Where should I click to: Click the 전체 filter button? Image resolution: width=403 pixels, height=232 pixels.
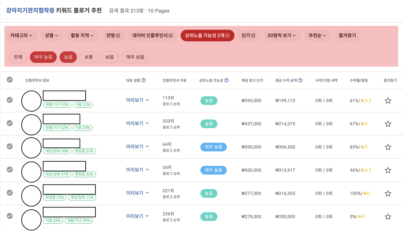[18, 57]
